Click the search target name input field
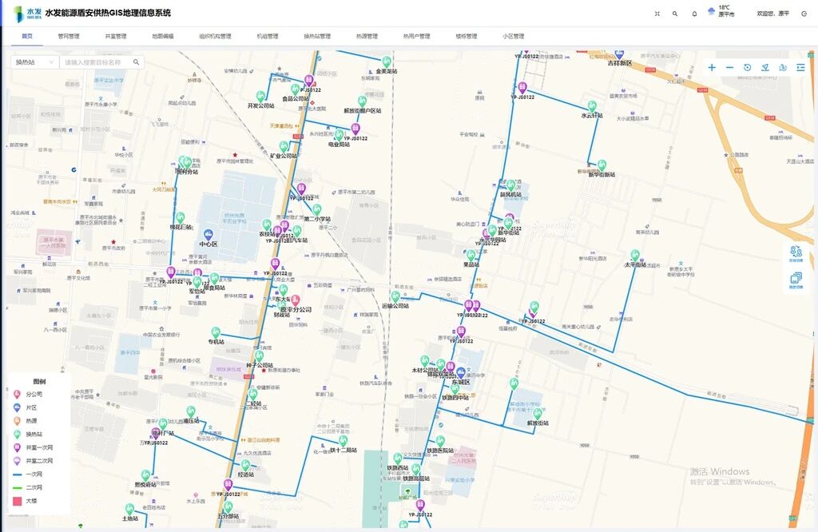818x532 pixels. pyautogui.click(x=94, y=62)
